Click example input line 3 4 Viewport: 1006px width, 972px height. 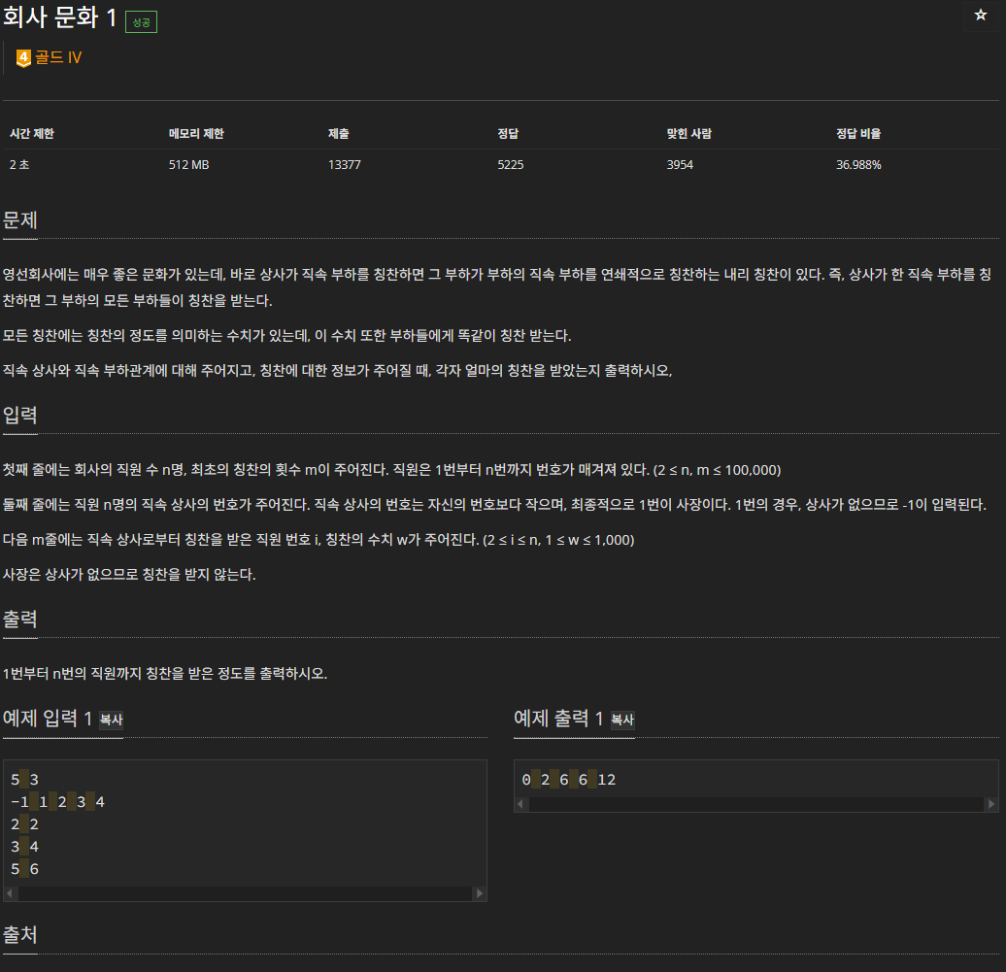click(24, 847)
